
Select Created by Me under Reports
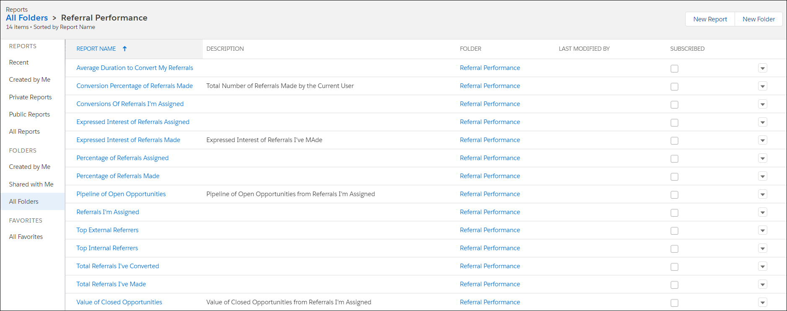click(x=30, y=80)
